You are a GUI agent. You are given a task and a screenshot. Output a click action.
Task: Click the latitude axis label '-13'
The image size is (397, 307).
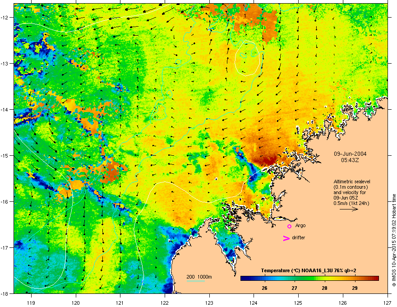click(5, 64)
